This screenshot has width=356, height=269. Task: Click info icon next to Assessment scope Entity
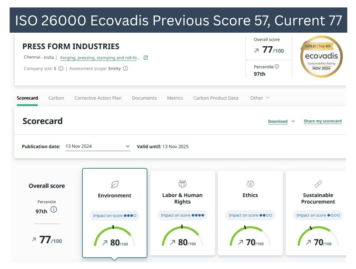pyautogui.click(x=125, y=68)
